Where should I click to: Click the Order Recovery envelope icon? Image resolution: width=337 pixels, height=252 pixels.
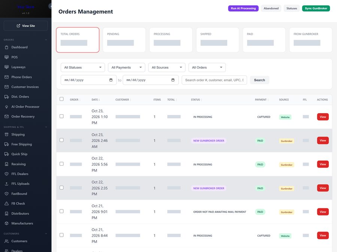tap(7, 116)
